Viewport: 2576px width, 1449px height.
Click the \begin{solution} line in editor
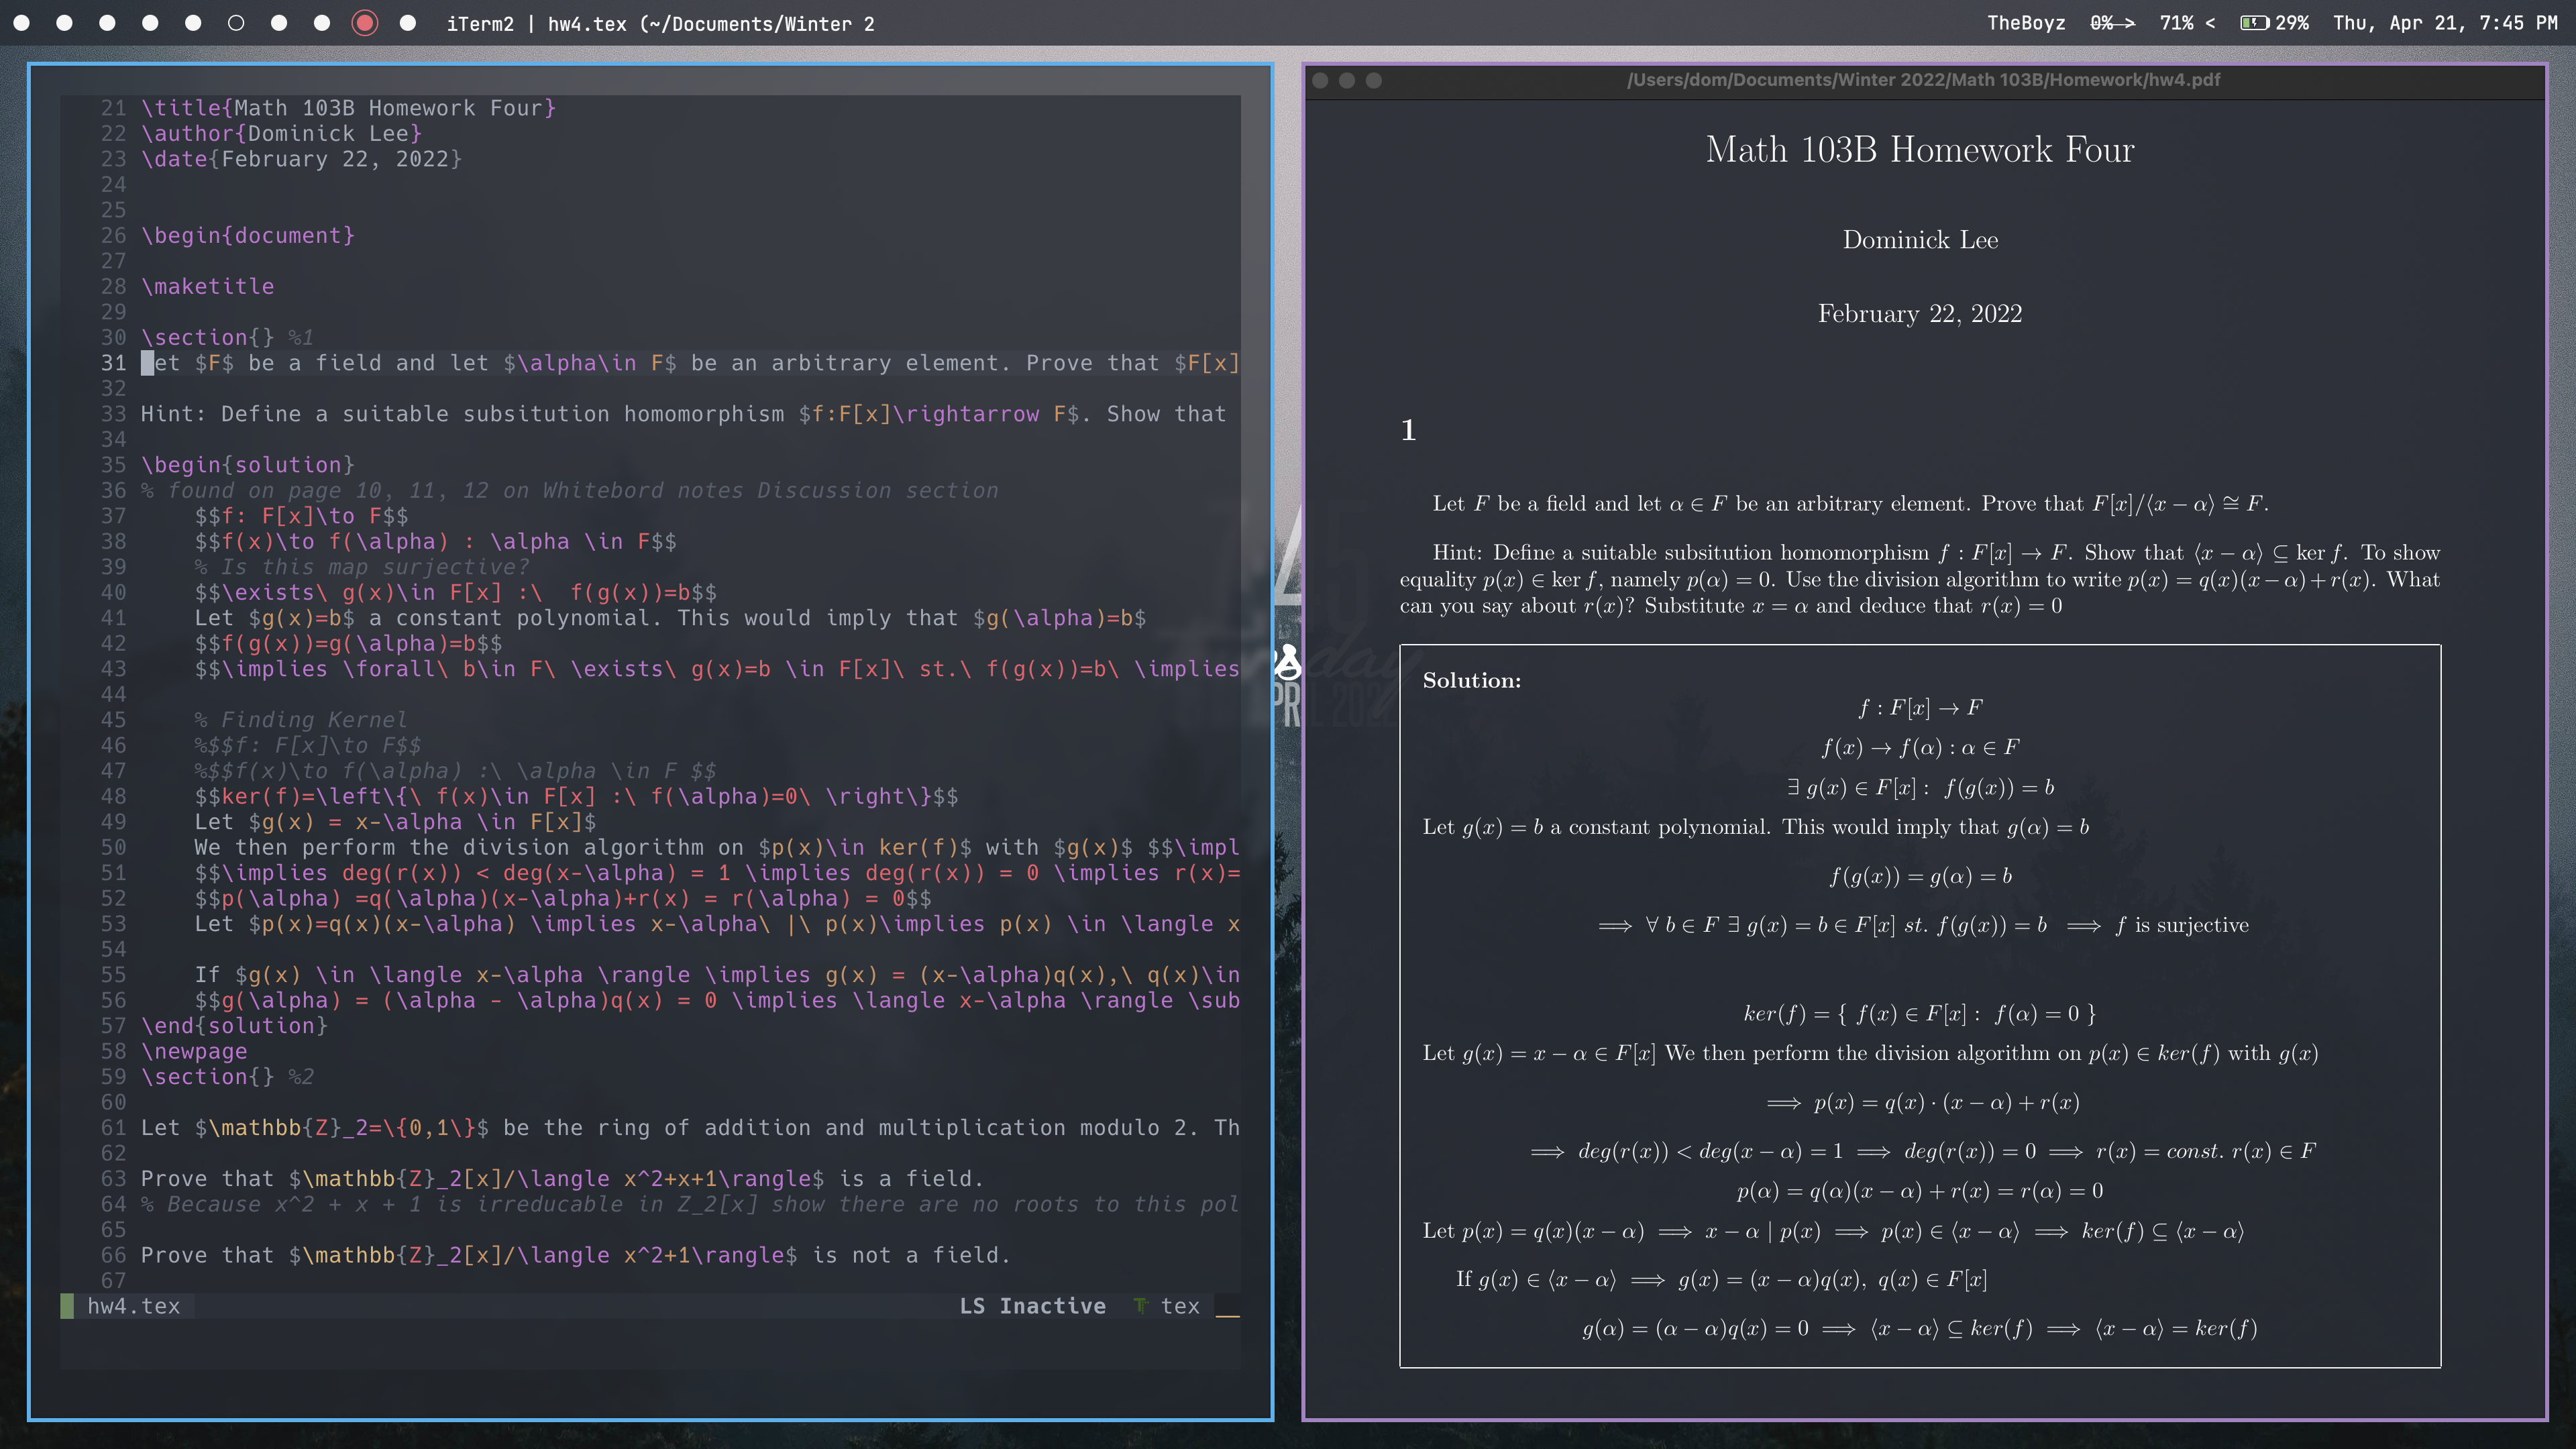[x=248, y=465]
